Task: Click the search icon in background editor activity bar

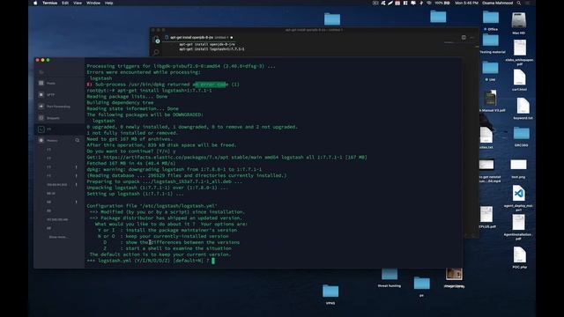Action: (157, 52)
